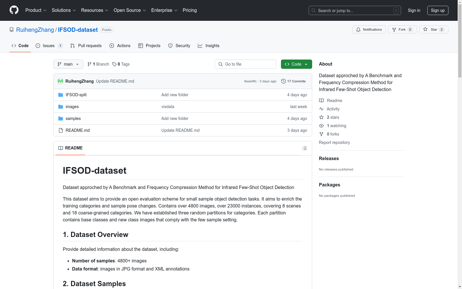Viewport: 462px width, 289px height.
Task: Open the GitHub homepage logo
Action: (14, 10)
